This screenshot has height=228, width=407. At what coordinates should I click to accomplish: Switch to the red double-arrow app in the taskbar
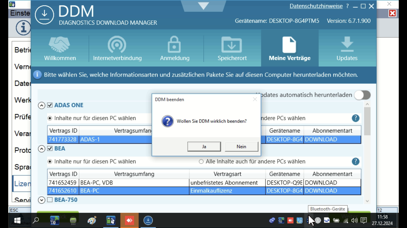point(129,220)
